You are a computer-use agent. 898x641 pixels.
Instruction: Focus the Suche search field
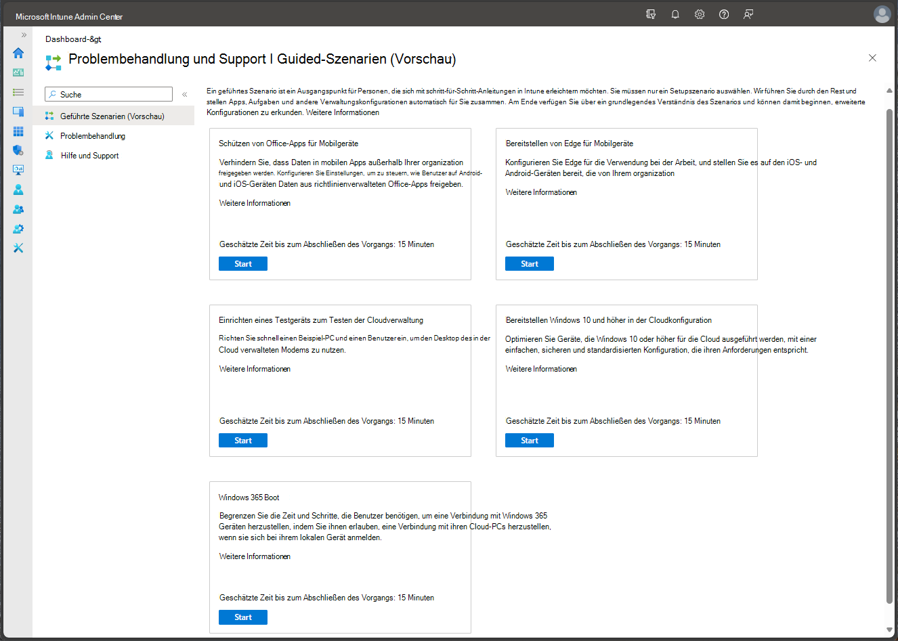pos(108,94)
